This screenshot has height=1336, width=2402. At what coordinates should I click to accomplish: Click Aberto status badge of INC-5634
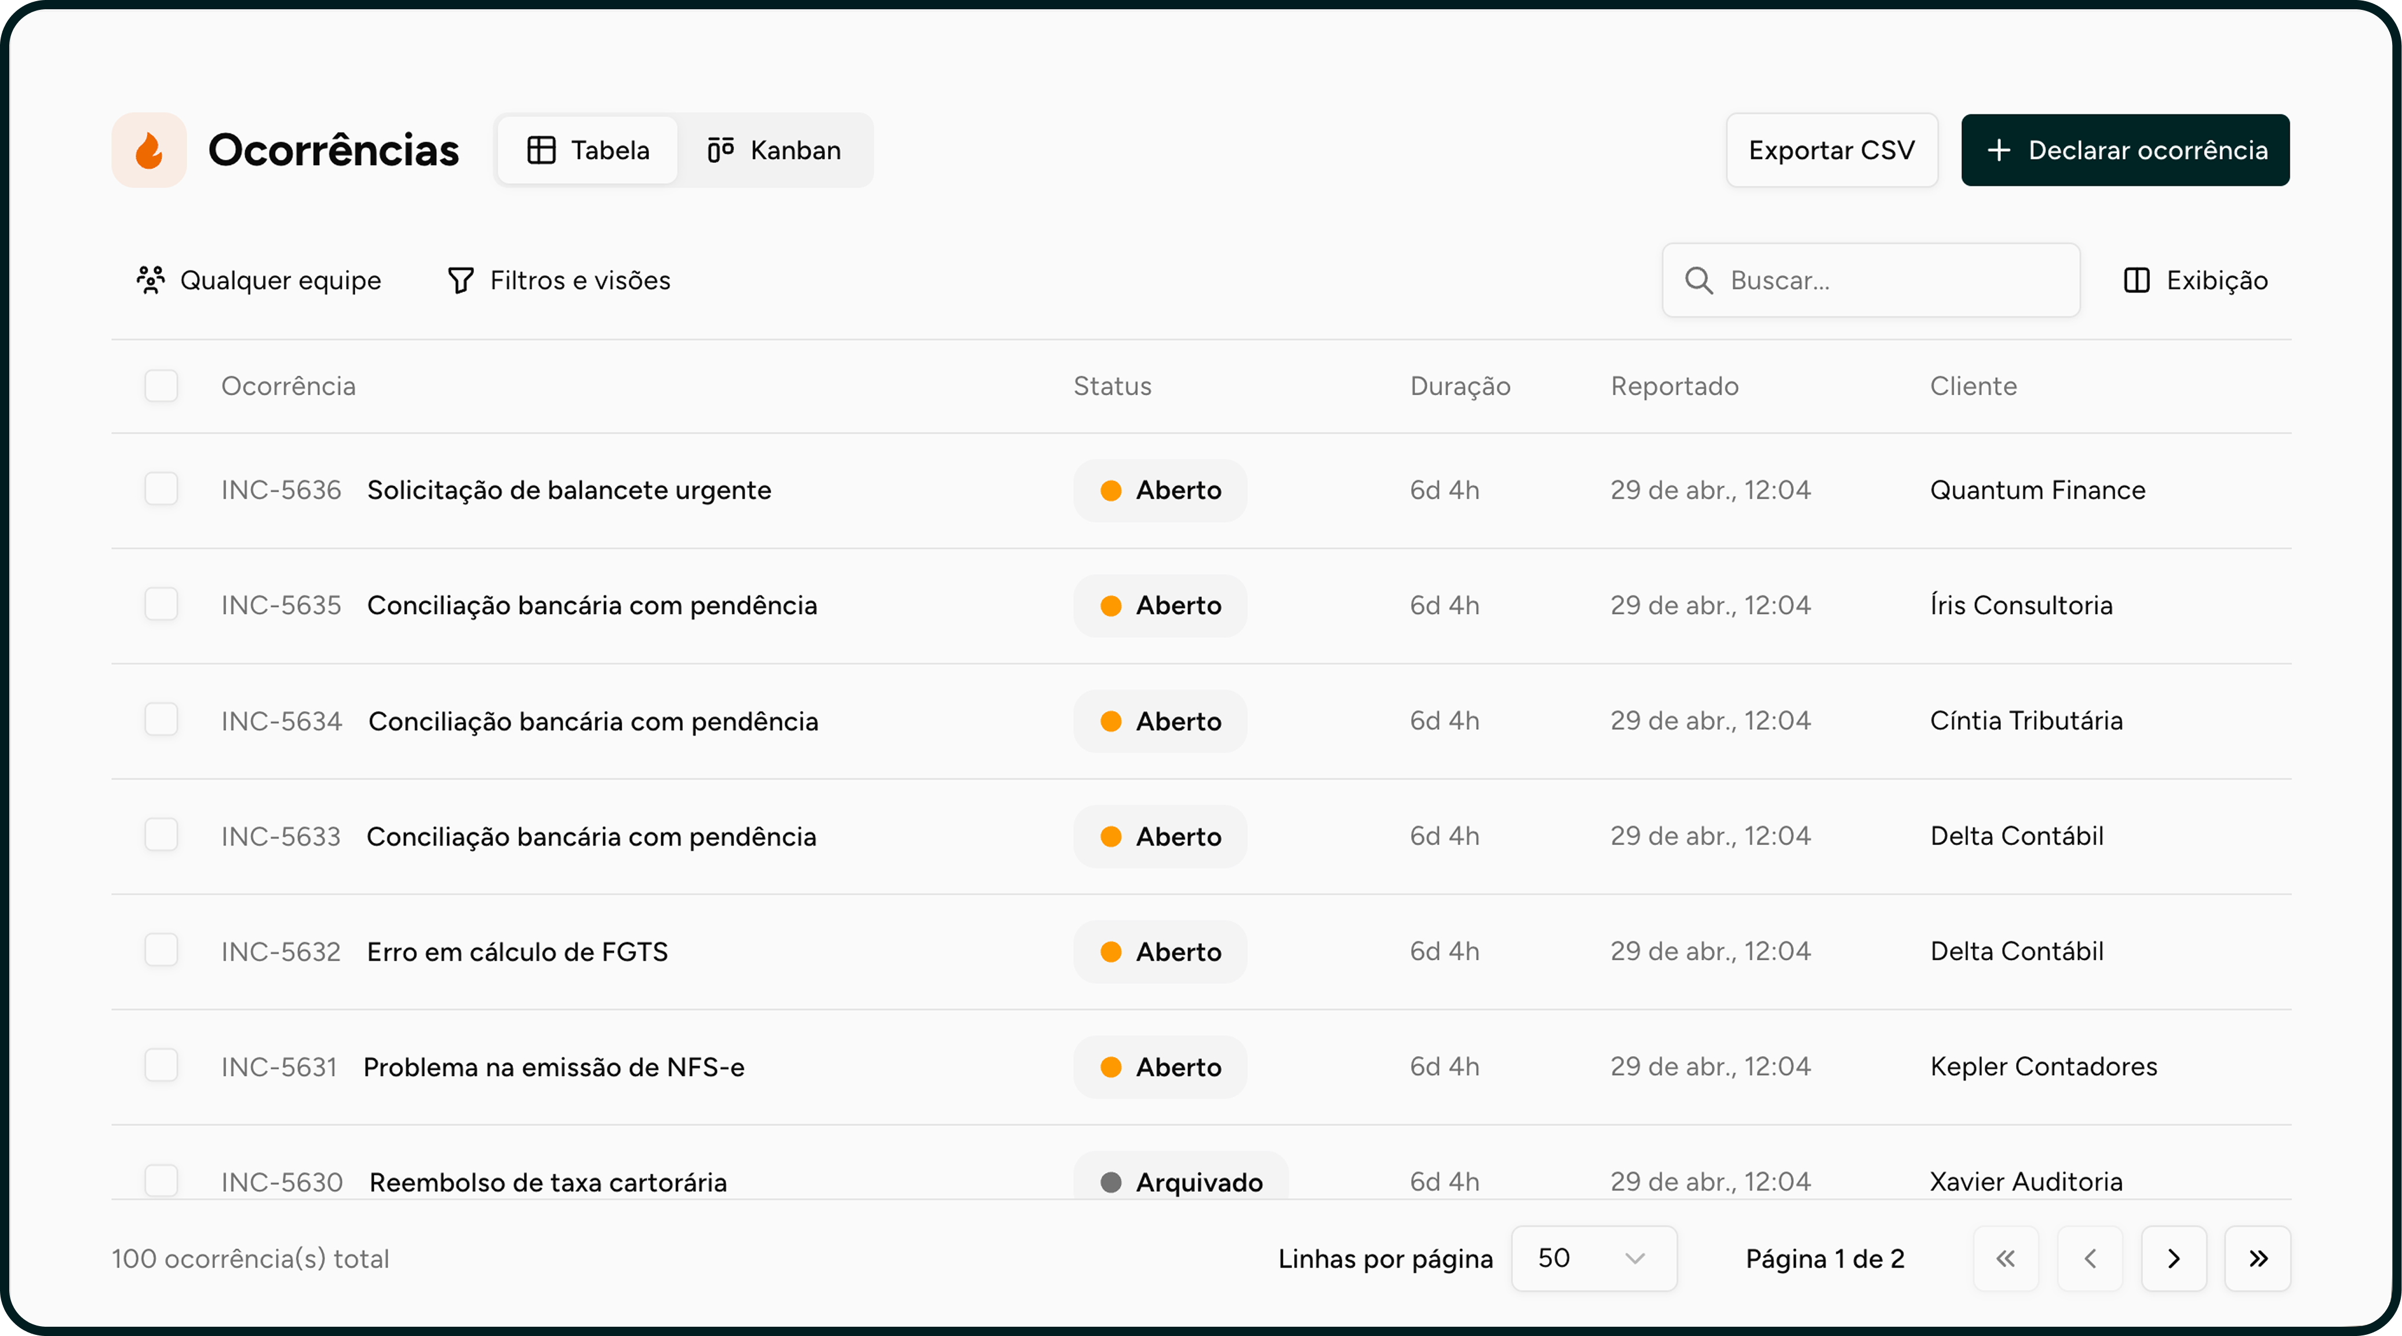[x=1160, y=721]
